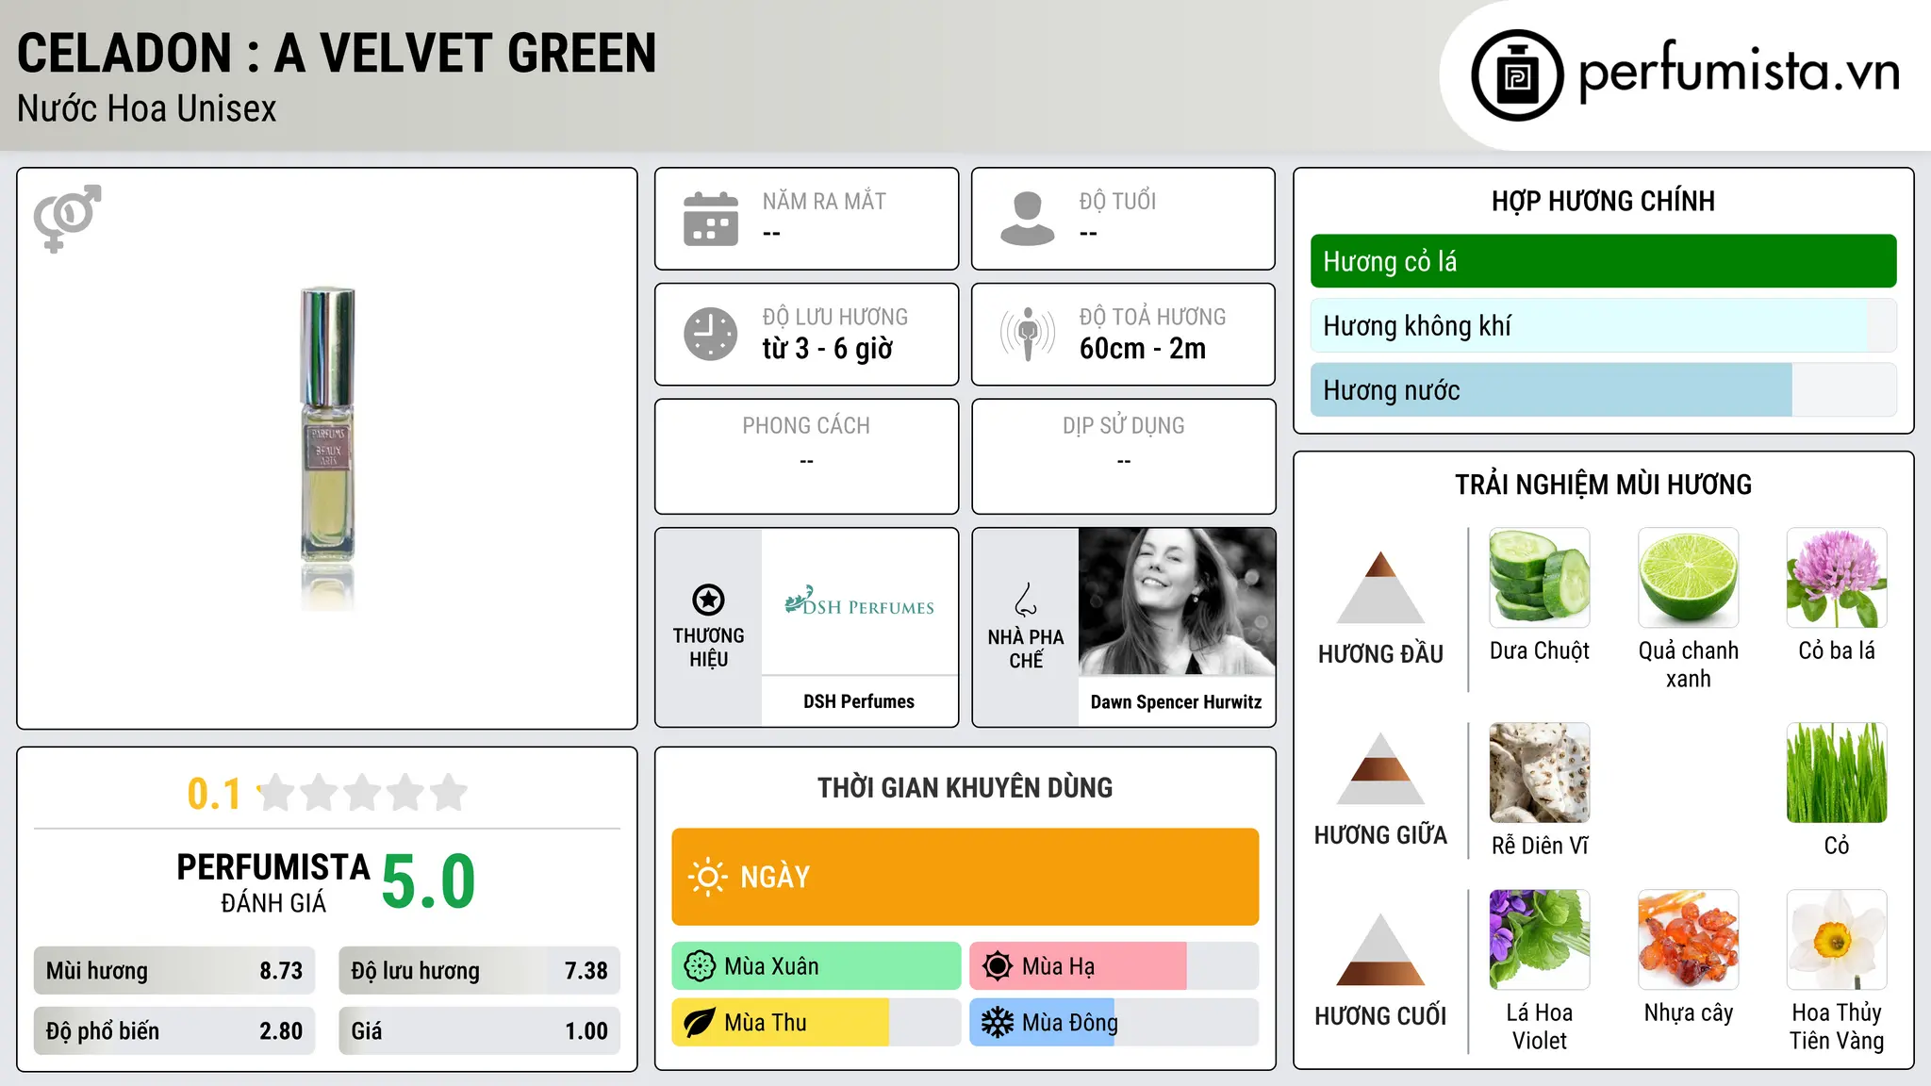Click the 'HỢP HƯƠNG CHÍNH' heading
The image size is (1931, 1086).
(x=1603, y=201)
